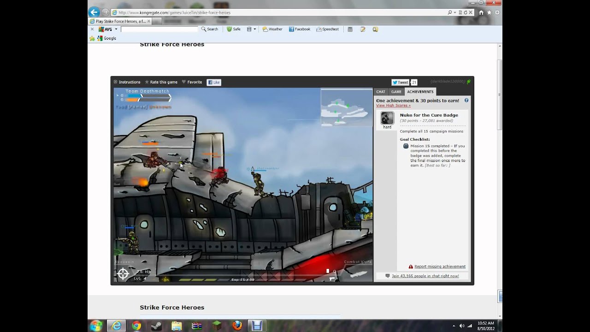Open browser Tools gear icon

(497, 12)
